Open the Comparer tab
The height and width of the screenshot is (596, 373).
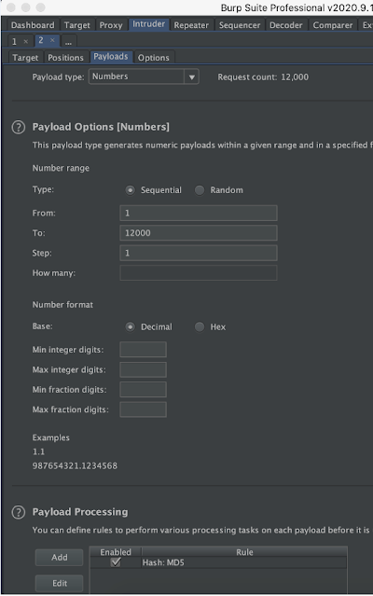[x=333, y=25]
